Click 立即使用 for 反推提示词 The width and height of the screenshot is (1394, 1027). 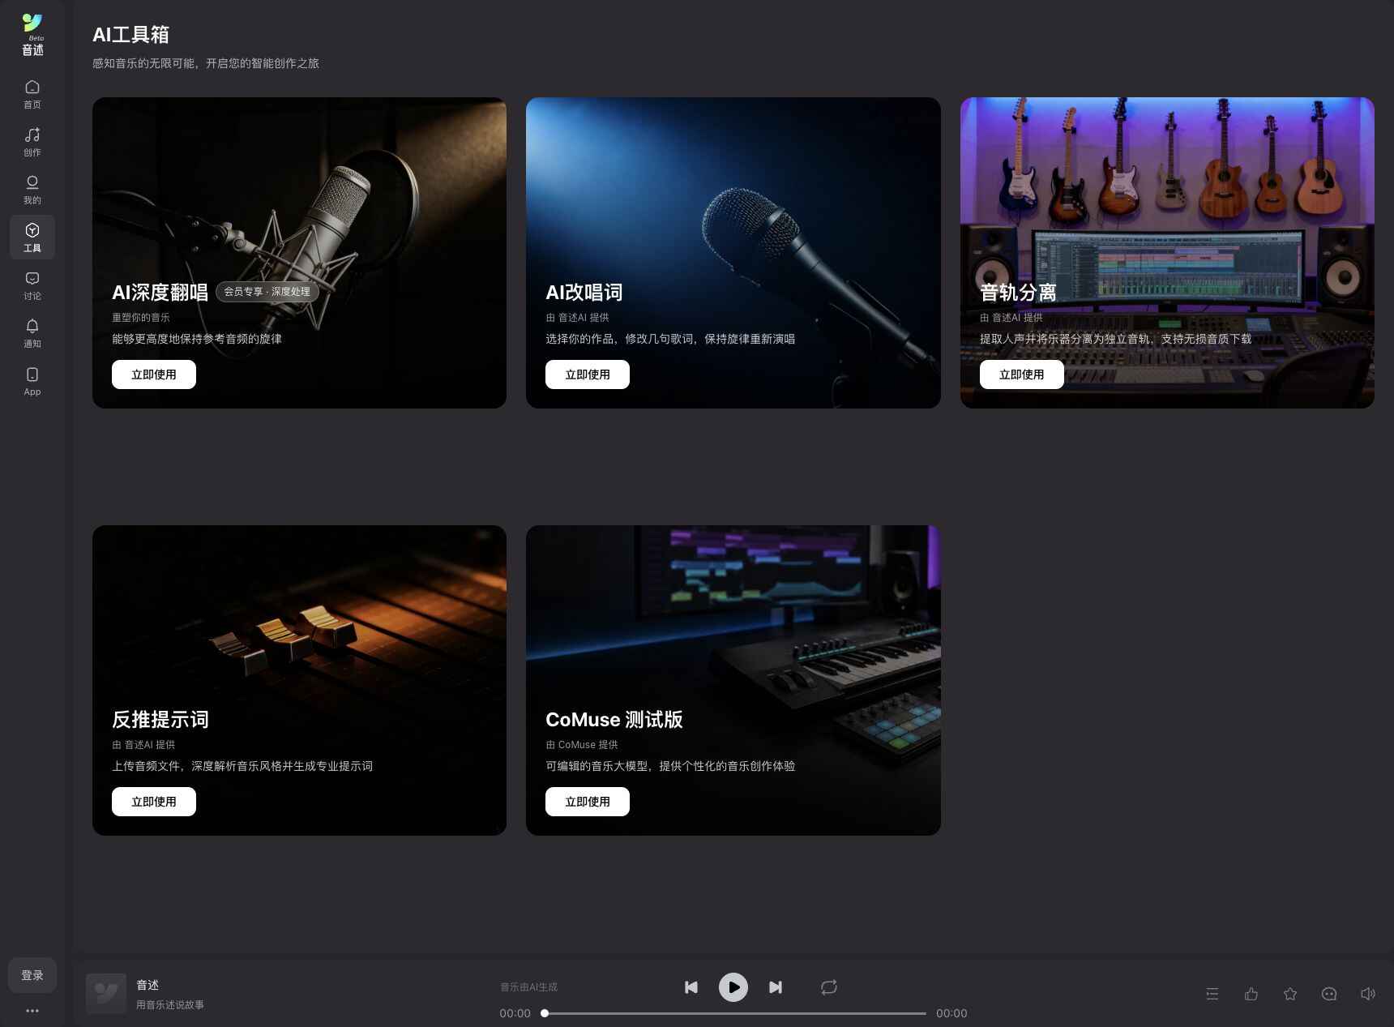click(x=154, y=802)
